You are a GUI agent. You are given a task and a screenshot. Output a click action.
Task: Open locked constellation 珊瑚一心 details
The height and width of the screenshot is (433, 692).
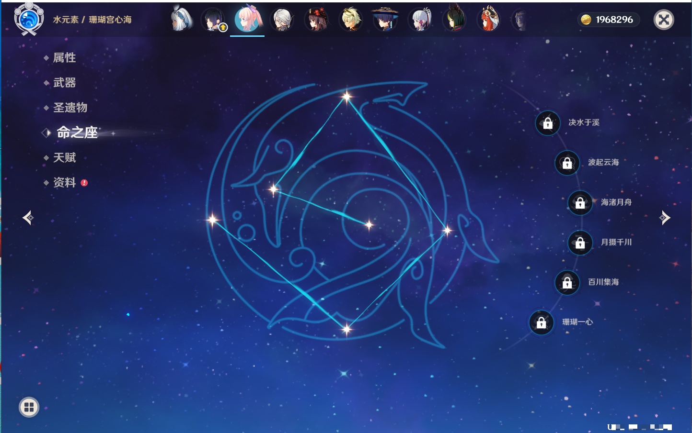[541, 322]
